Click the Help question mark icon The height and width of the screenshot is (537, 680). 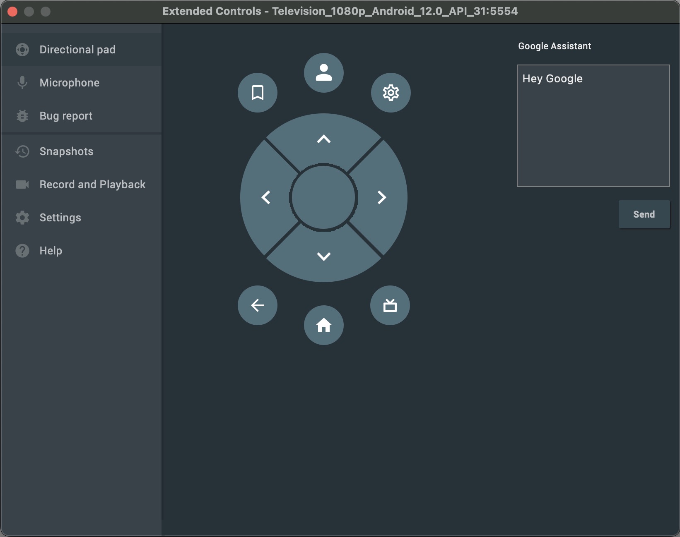(x=22, y=251)
